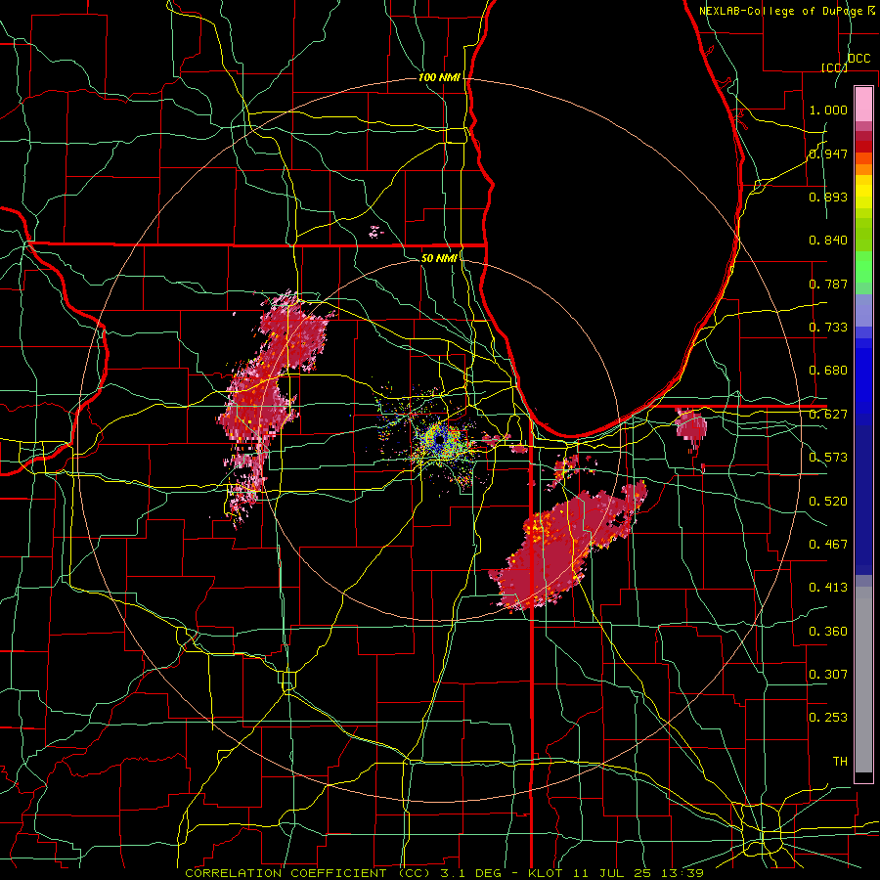Viewport: 880px width, 880px height.
Task: Select the 0.893 scale value
Action: [x=828, y=197]
